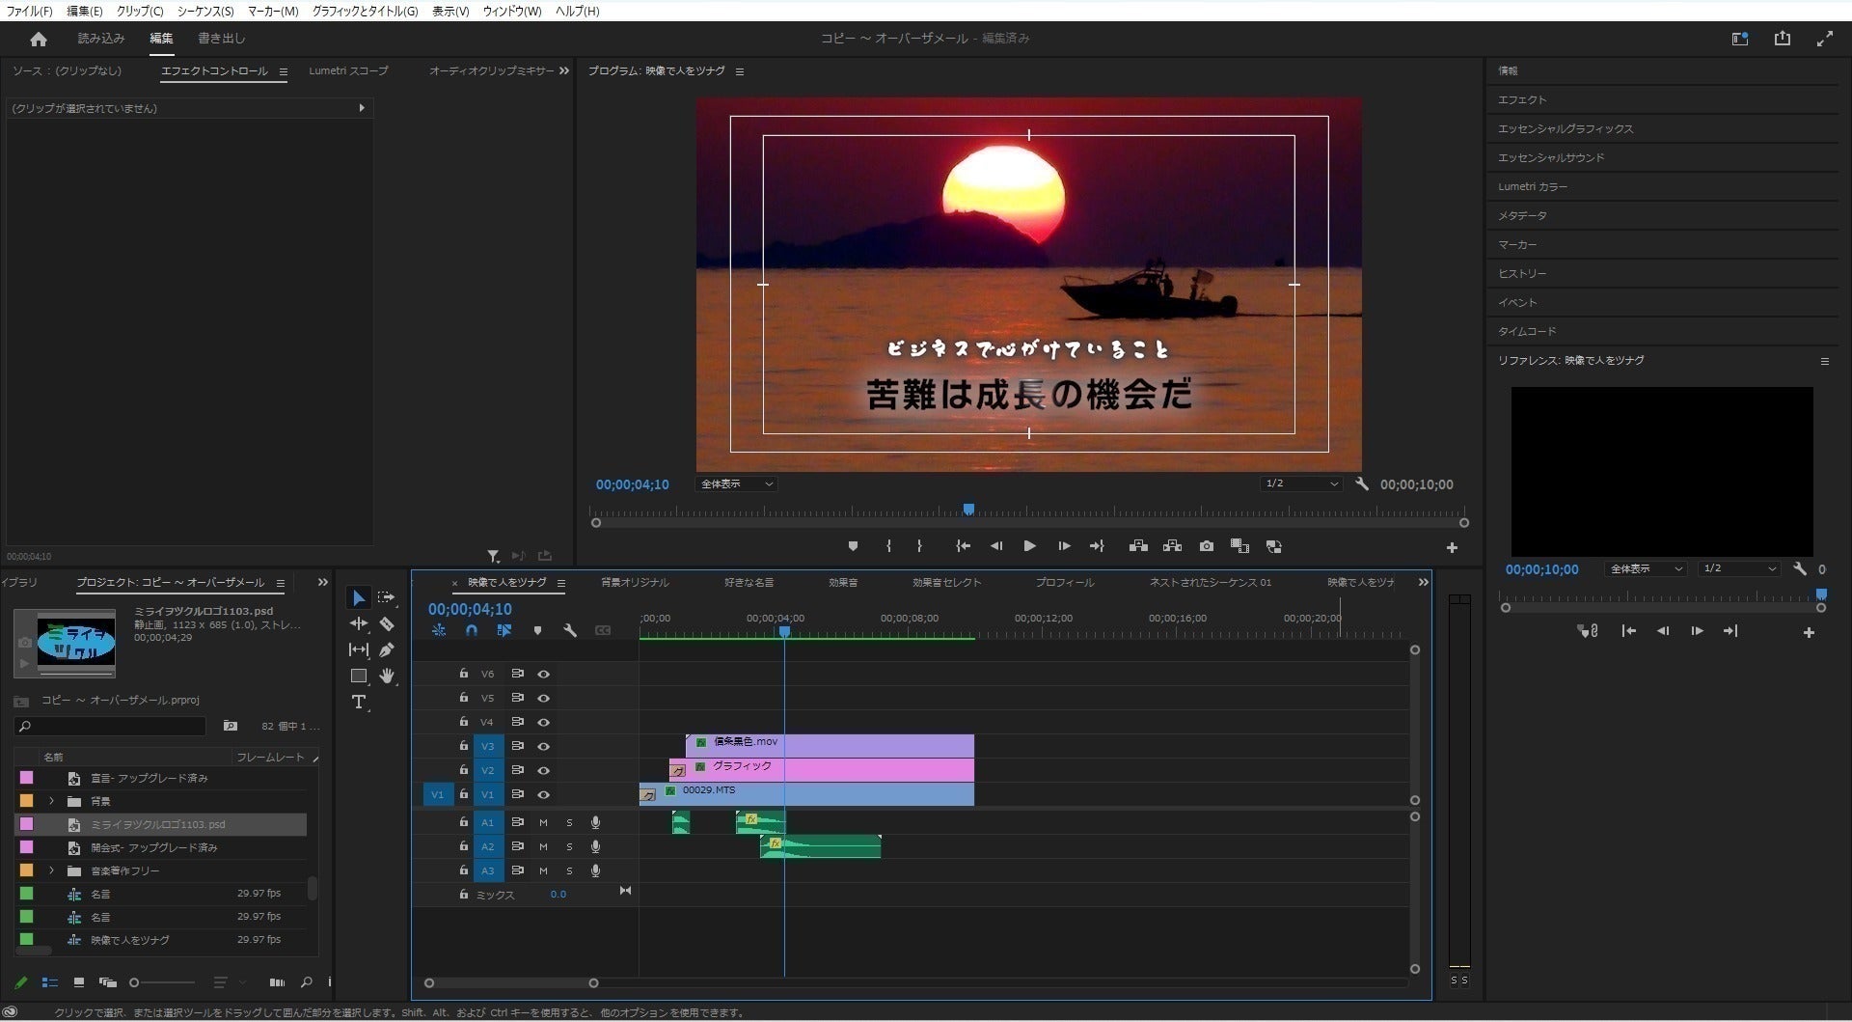Toggle the eye on track V6

point(543,674)
